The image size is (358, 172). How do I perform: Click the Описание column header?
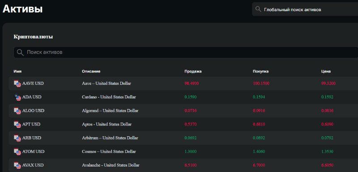(91, 71)
